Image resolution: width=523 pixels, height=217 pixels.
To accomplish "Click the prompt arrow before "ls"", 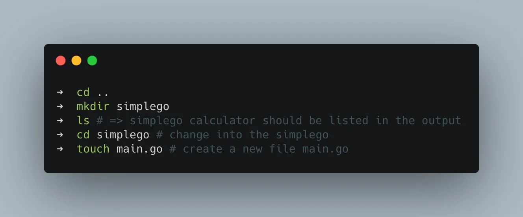I will [60, 121].
